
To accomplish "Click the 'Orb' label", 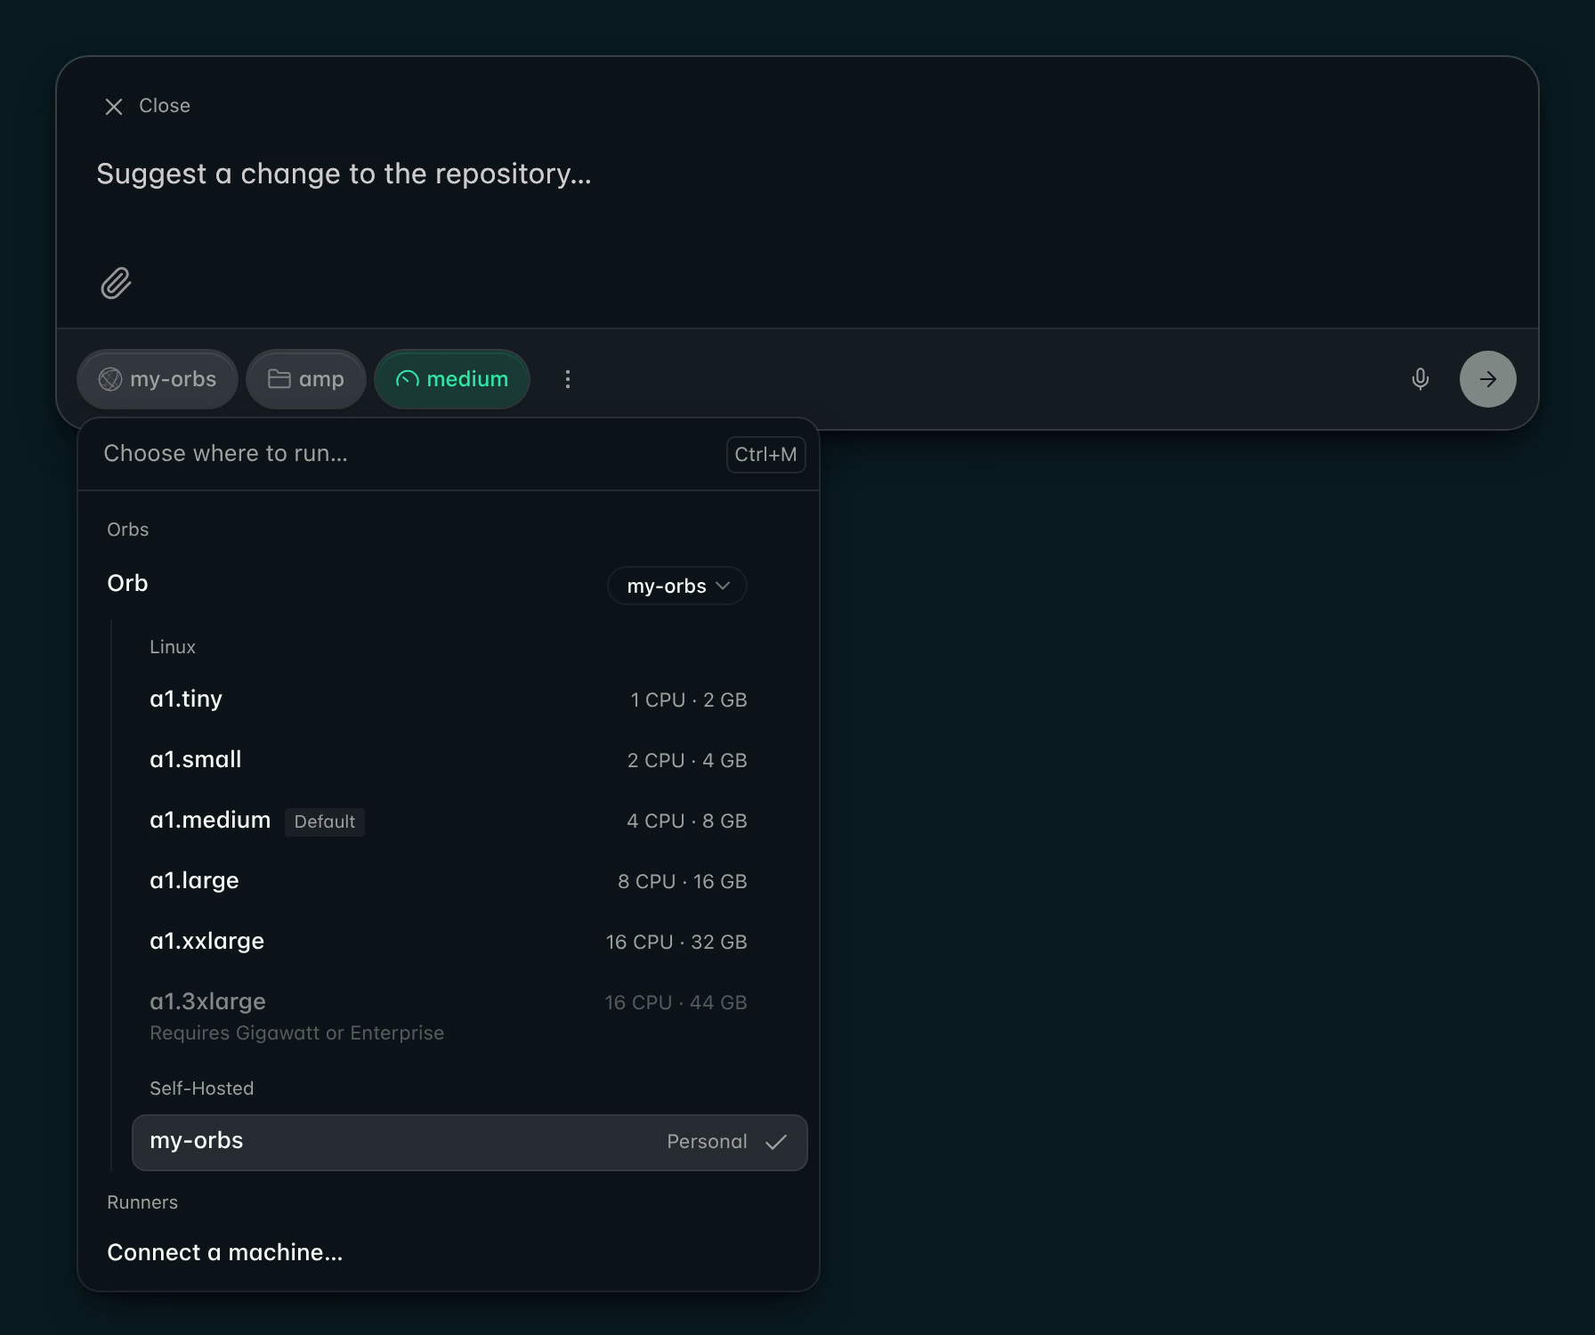I will click(127, 583).
